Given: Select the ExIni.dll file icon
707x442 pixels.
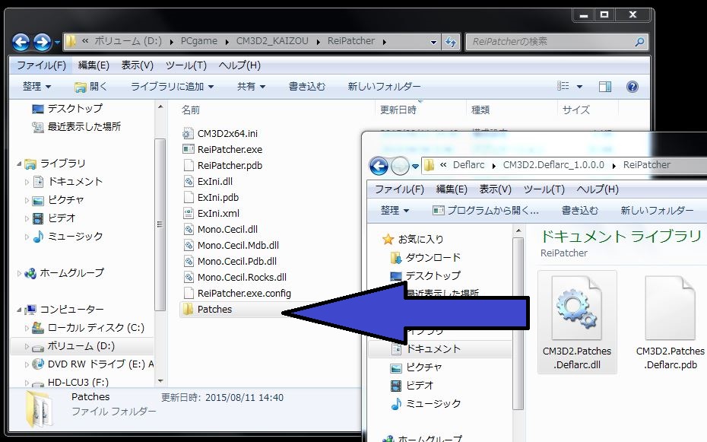Looking at the screenshot, I should coord(188,181).
